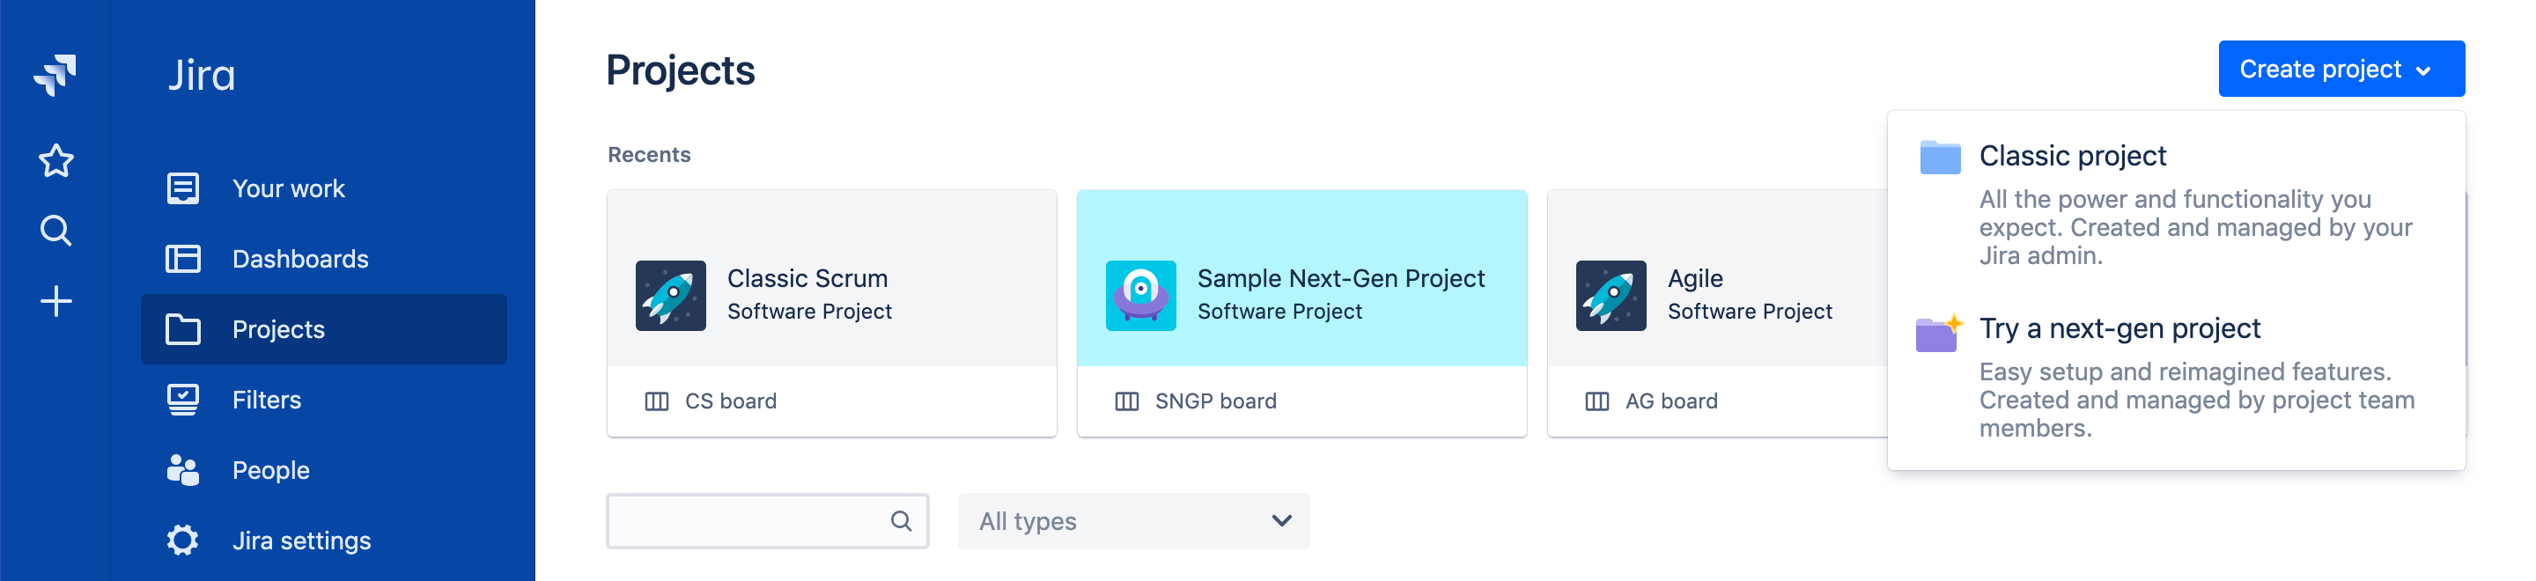Open the All types dropdown

(1133, 521)
